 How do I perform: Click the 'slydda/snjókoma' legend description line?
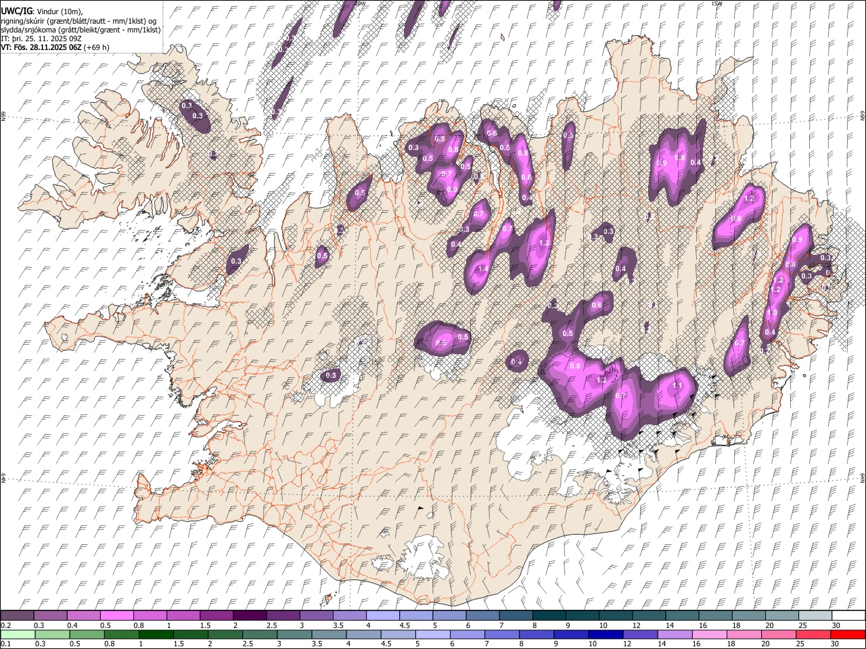81,30
